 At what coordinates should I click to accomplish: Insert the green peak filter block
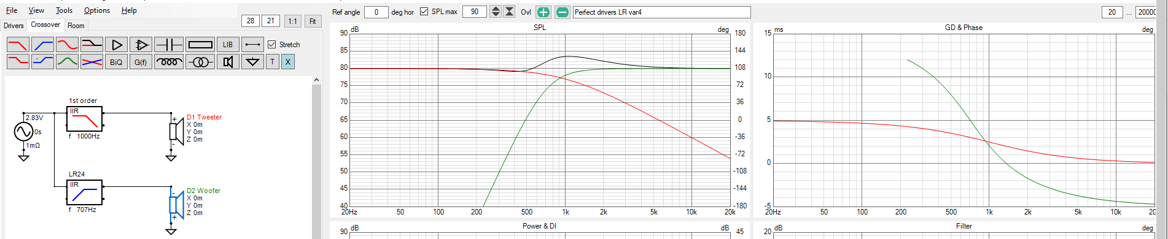[x=67, y=62]
